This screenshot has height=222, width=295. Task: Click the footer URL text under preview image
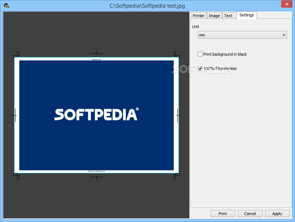click(x=97, y=171)
